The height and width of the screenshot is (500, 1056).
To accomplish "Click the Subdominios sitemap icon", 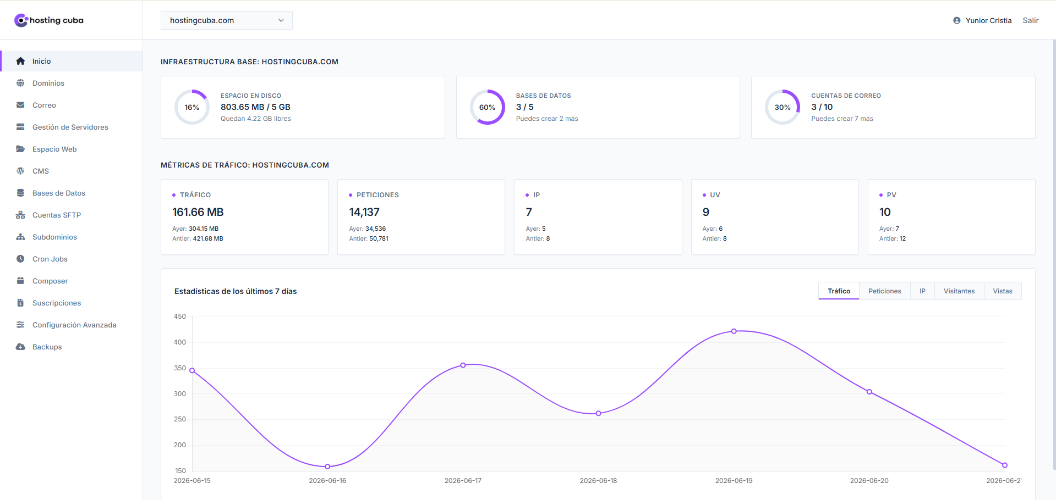I will coord(20,237).
